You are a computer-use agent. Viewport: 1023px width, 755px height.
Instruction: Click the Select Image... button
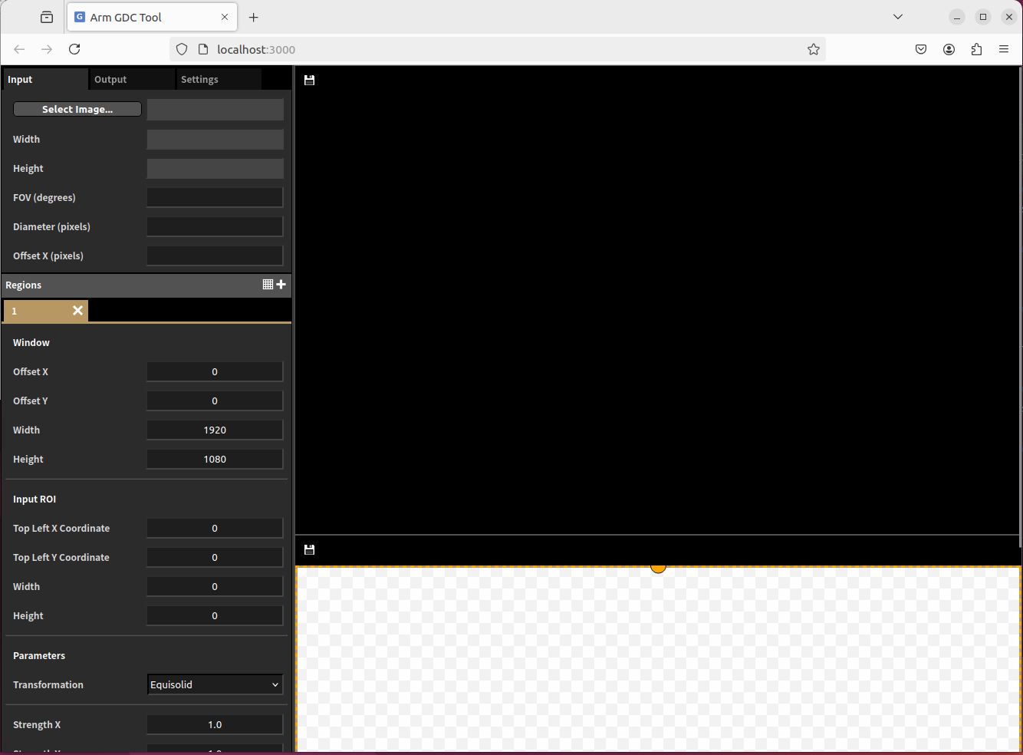point(77,110)
